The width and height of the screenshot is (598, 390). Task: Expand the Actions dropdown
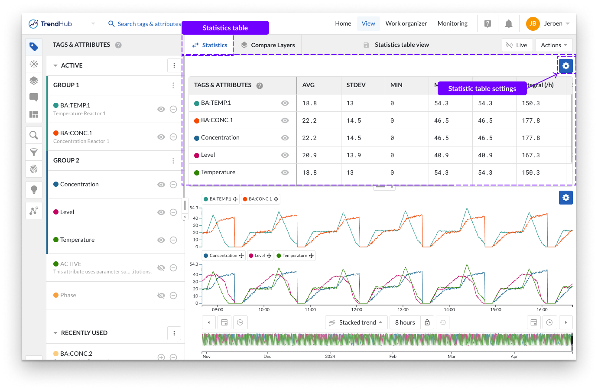pos(554,45)
